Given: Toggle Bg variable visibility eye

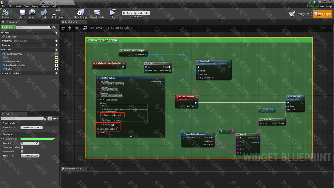Looking at the screenshot, I should click(x=56, y=58).
